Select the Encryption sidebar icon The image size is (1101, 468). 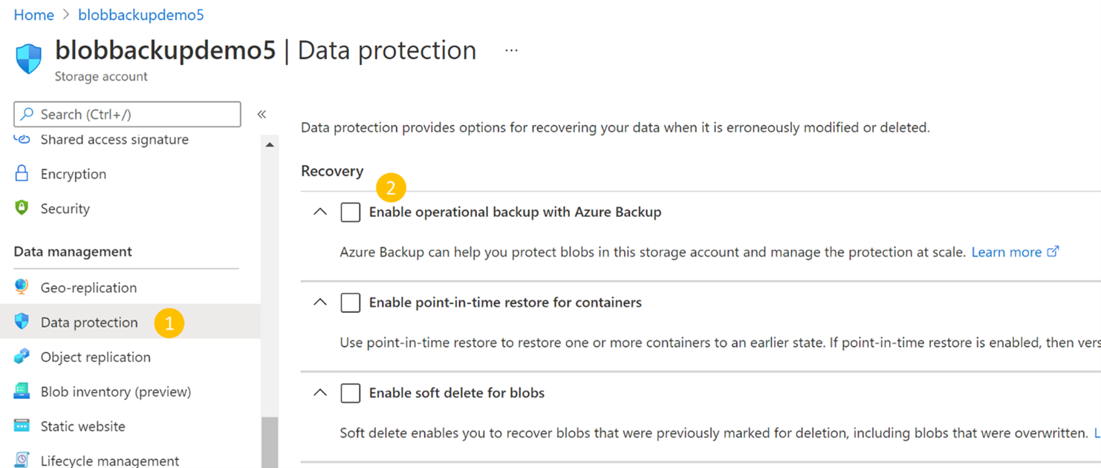click(22, 174)
